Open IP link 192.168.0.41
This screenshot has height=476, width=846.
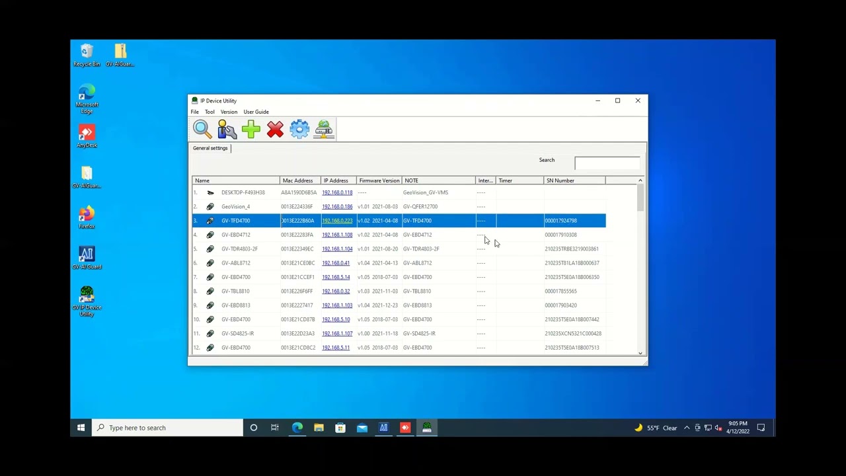(336, 263)
